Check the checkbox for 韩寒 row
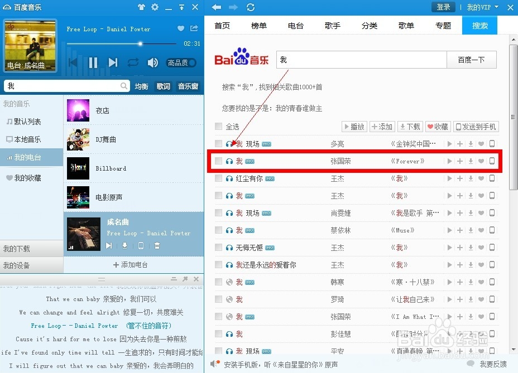The height and width of the screenshot is (373, 518). tap(218, 282)
